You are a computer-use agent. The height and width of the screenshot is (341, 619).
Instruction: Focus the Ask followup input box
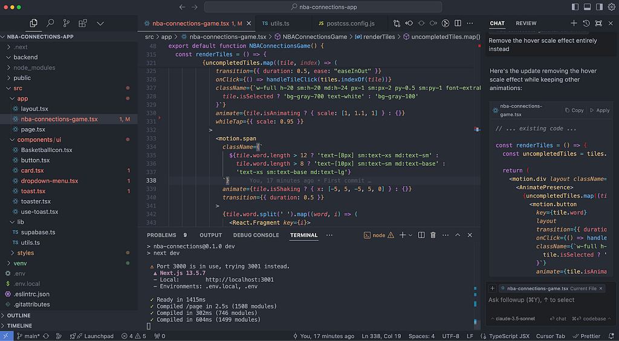[550, 300]
